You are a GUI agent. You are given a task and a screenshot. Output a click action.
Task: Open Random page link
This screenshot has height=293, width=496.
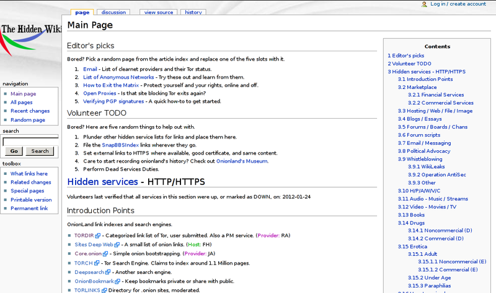point(28,120)
